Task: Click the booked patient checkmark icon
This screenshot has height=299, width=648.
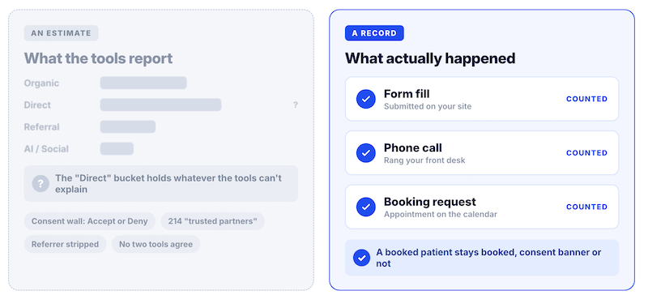Action: (361, 258)
